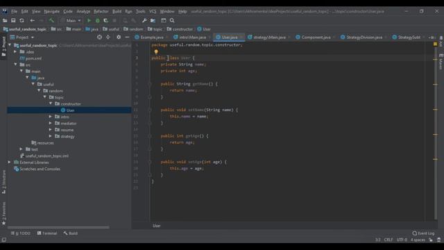Click the Save All toolbar icon

pos(13,21)
